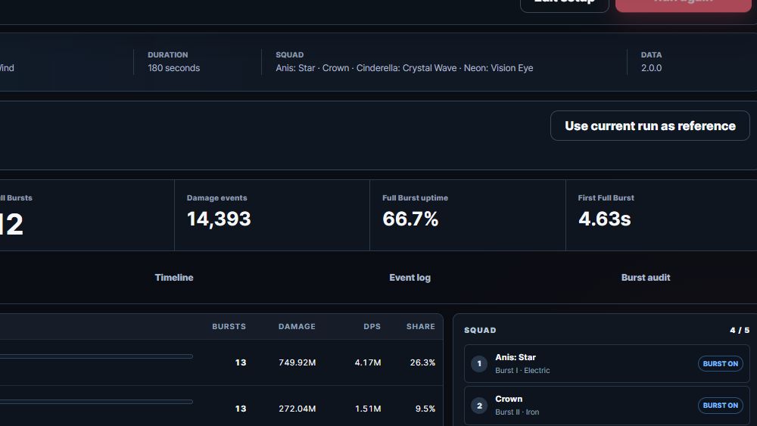The image size is (757, 426).
Task: Toggle BURST ON for Anis: Star
Action: tap(721, 364)
